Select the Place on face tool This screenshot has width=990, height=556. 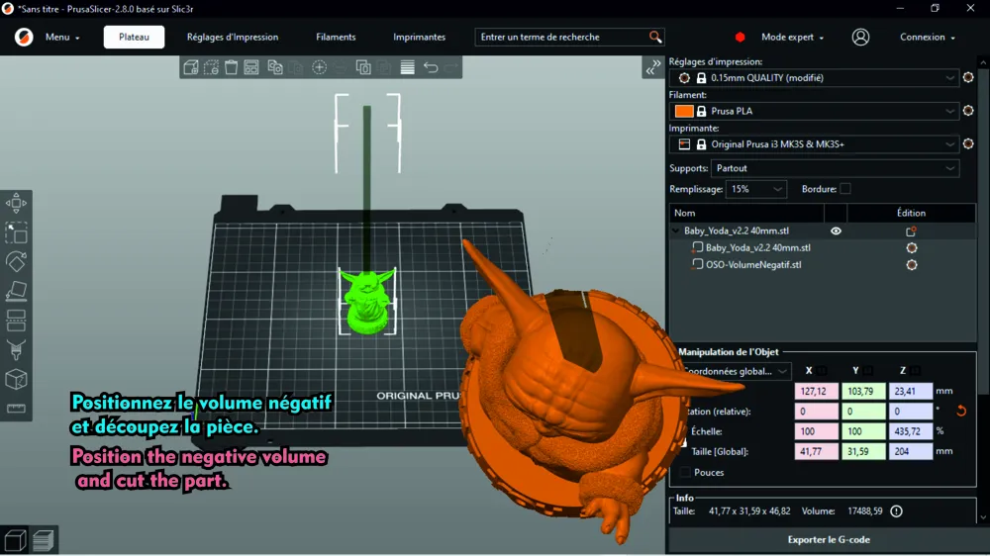(x=16, y=290)
